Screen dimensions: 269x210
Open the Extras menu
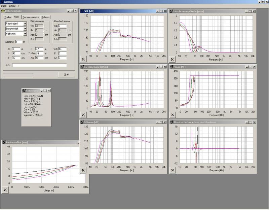point(12,6)
